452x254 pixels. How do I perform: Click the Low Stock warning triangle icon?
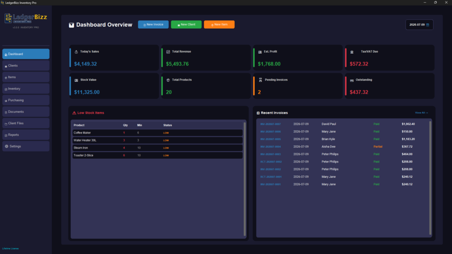74,113
